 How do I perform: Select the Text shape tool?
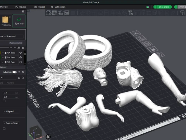[131, 13]
